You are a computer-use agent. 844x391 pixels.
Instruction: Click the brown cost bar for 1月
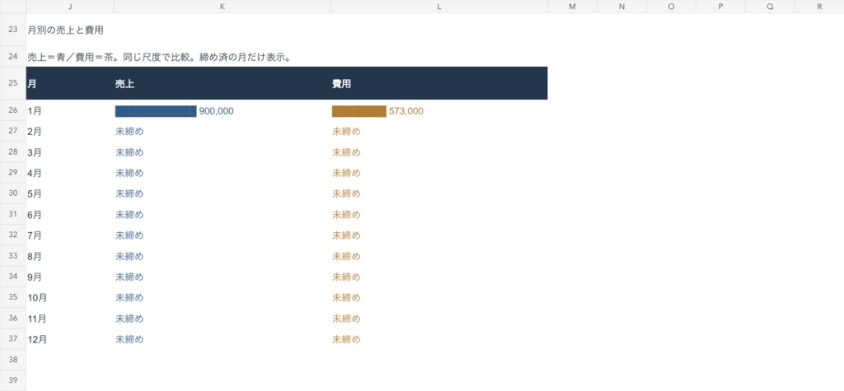pyautogui.click(x=359, y=111)
